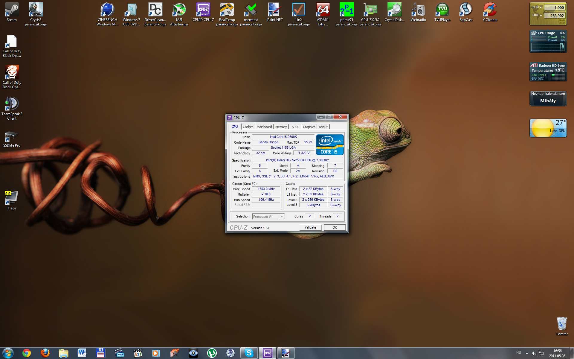
Task: Expand the Processor #1 selection dropdown
Action: tap(281, 217)
